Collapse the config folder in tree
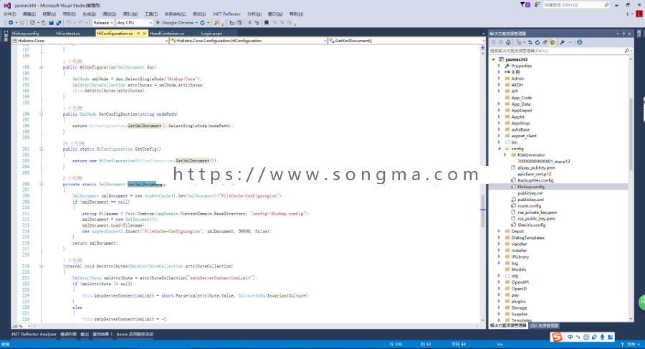Image resolution: width=645 pixels, height=349 pixels. coord(500,149)
